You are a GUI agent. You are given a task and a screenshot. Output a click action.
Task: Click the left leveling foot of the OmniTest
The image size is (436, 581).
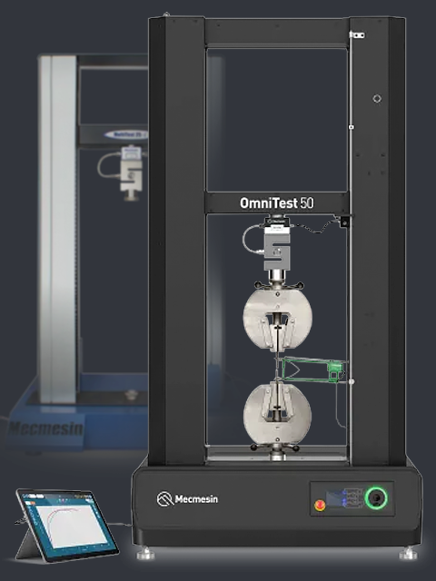coord(145,553)
